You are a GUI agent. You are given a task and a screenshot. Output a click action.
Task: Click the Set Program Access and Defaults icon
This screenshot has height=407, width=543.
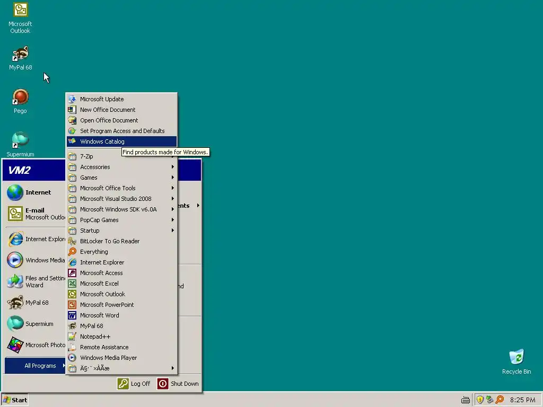(72, 131)
